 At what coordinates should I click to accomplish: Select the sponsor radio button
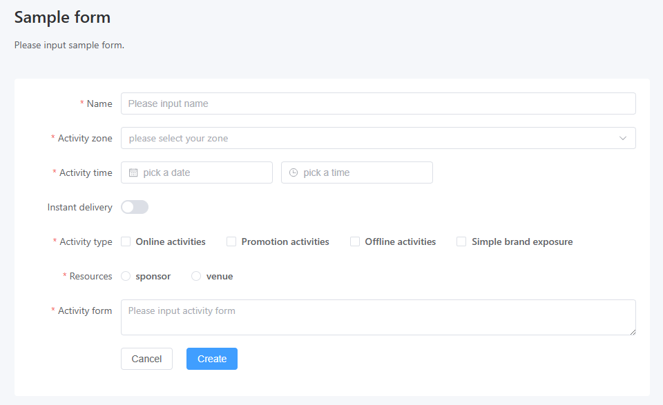tap(126, 276)
